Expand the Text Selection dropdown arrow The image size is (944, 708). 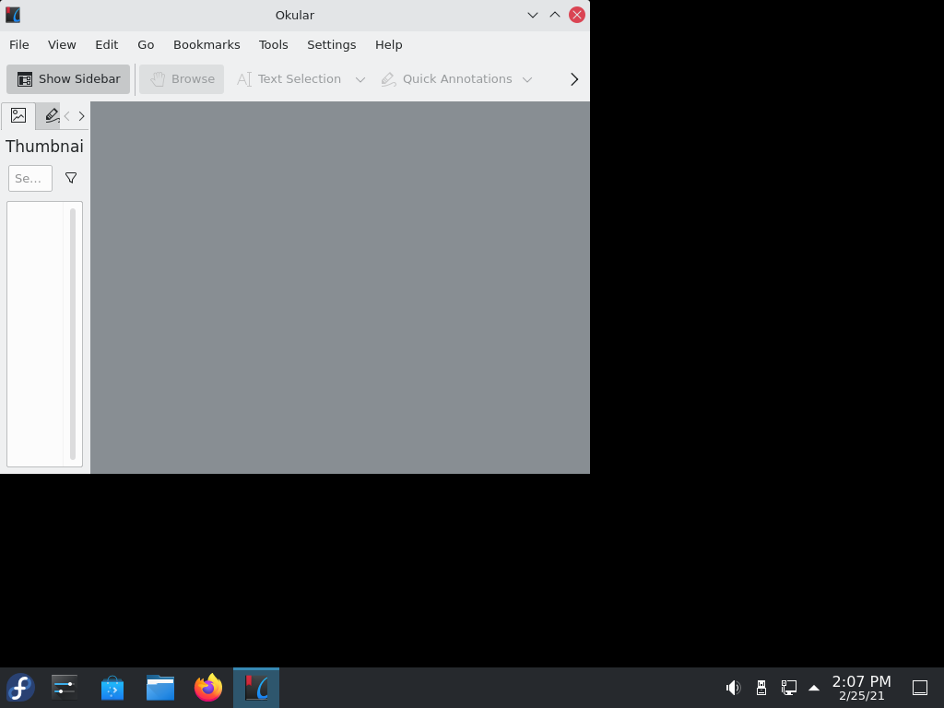point(360,79)
